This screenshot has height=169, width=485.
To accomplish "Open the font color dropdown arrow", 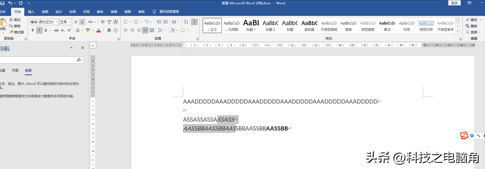I will [104, 30].
